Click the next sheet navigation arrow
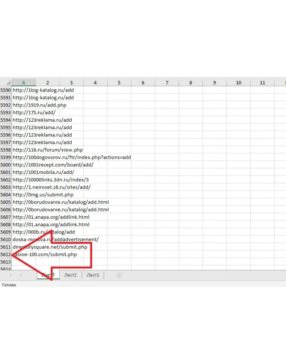Viewport: 286px width, 364px height. 21,275
